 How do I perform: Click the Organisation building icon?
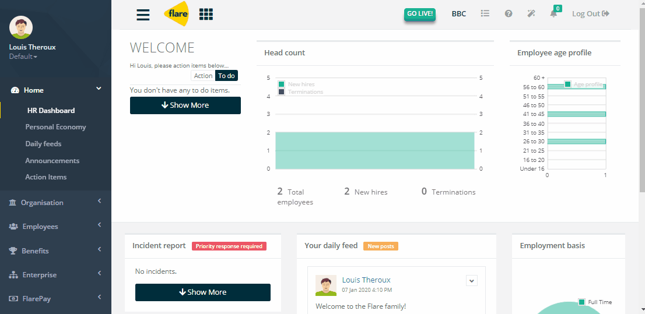click(x=12, y=203)
